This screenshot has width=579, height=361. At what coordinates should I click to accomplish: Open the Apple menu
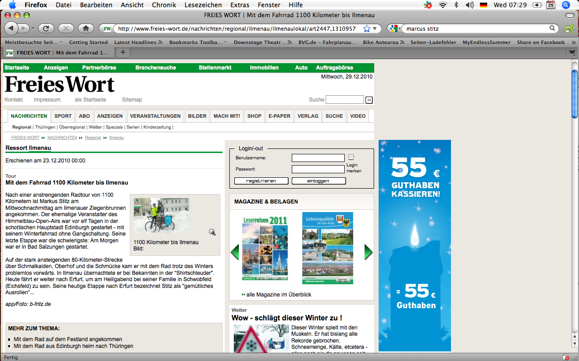tap(12, 5)
